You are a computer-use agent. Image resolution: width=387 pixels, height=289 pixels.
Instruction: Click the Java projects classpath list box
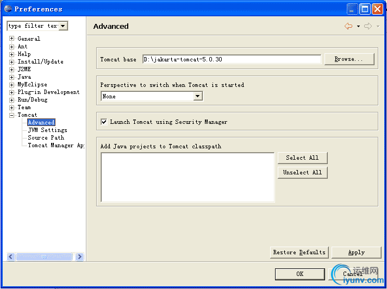coord(188,177)
